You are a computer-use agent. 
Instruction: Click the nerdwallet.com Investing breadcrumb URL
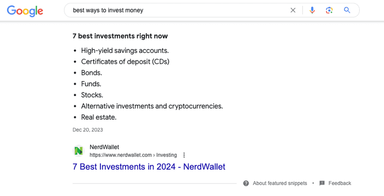[x=133, y=155]
